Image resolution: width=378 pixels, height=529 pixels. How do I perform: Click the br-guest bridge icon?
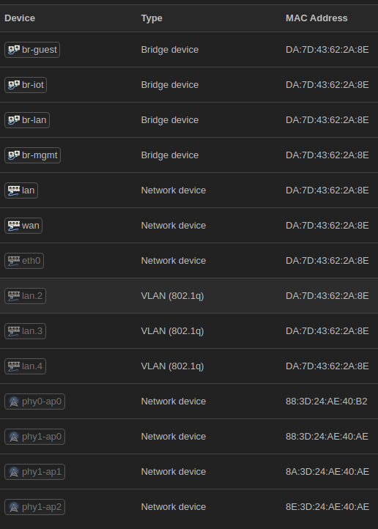click(x=14, y=50)
